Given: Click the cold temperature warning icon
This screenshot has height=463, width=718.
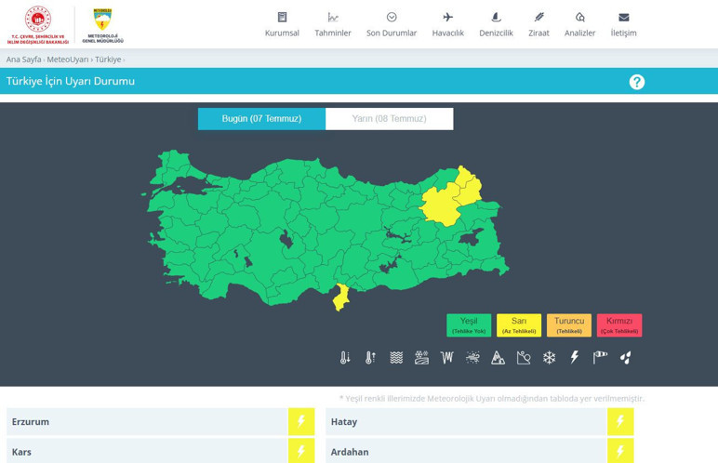Looking at the screenshot, I should [x=345, y=357].
